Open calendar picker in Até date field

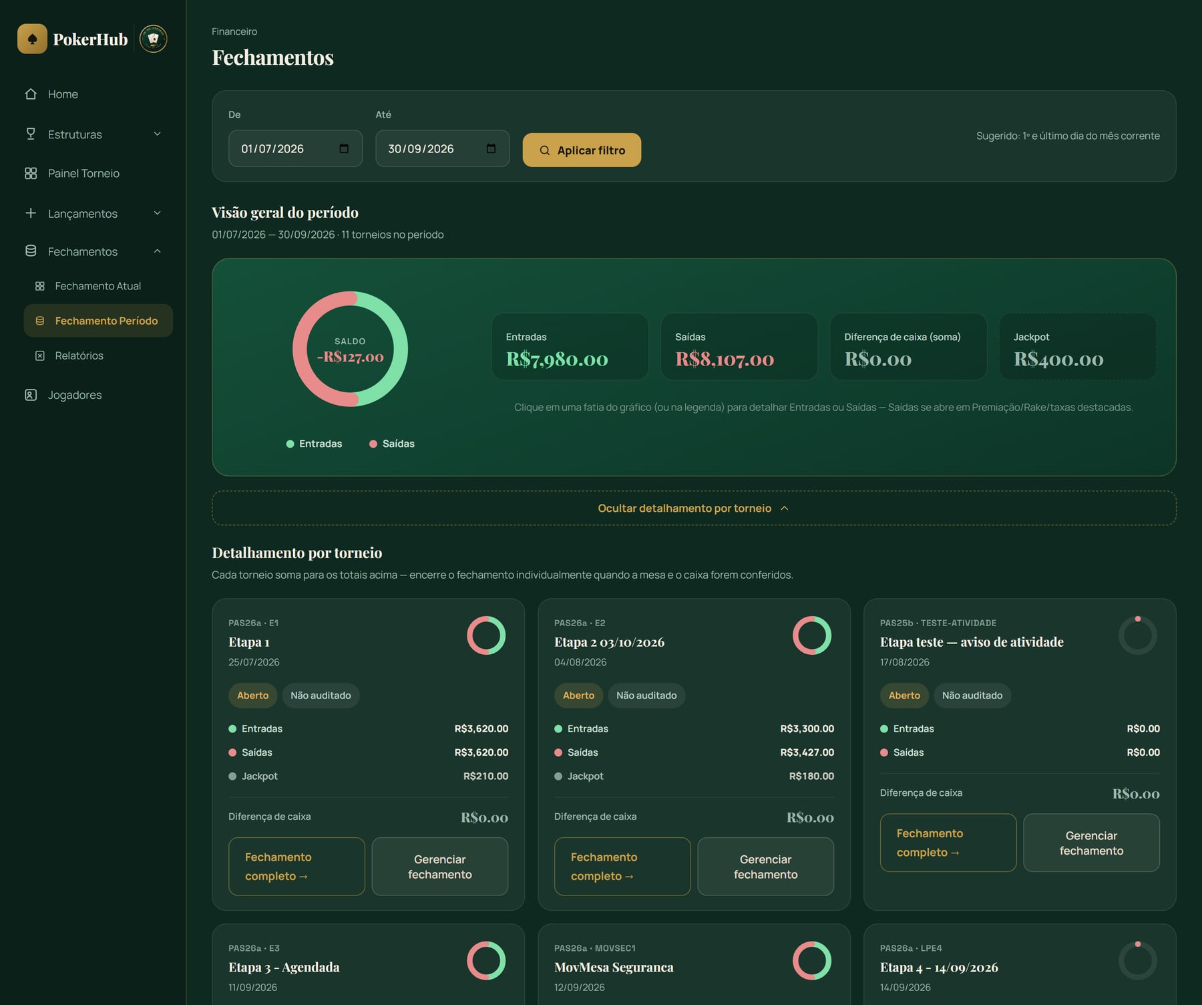tap(491, 148)
